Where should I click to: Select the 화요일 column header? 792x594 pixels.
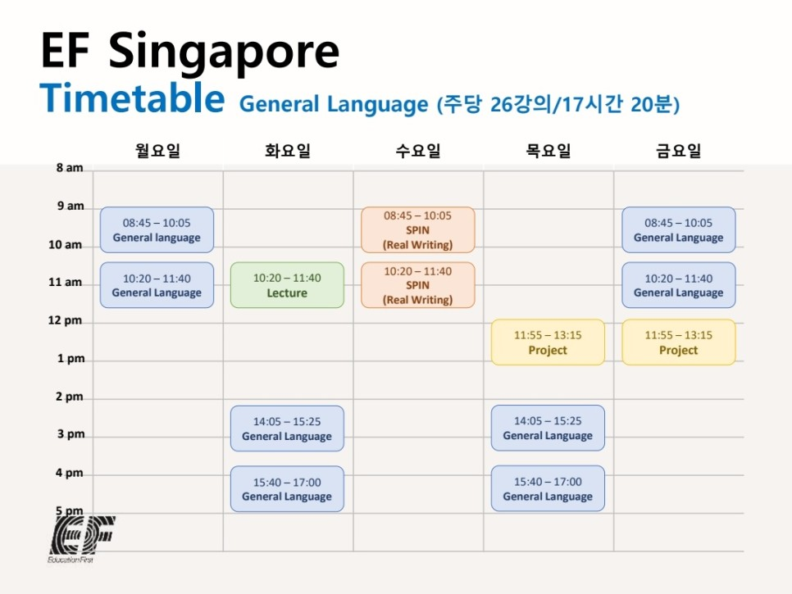coord(288,151)
